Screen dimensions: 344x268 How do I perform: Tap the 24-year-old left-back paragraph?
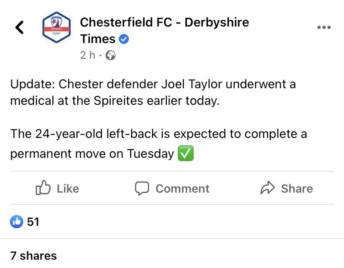tap(158, 143)
